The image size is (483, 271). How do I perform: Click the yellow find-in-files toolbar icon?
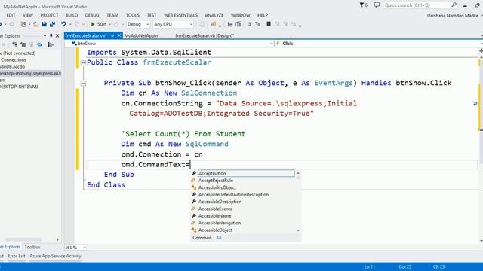coord(213,24)
